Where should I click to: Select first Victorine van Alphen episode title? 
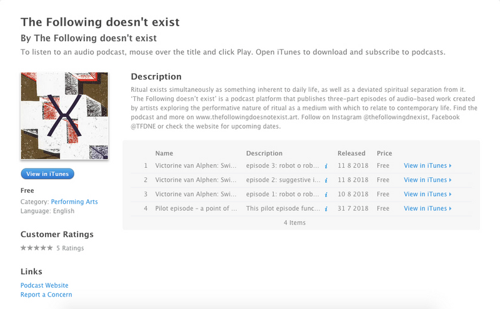click(196, 165)
